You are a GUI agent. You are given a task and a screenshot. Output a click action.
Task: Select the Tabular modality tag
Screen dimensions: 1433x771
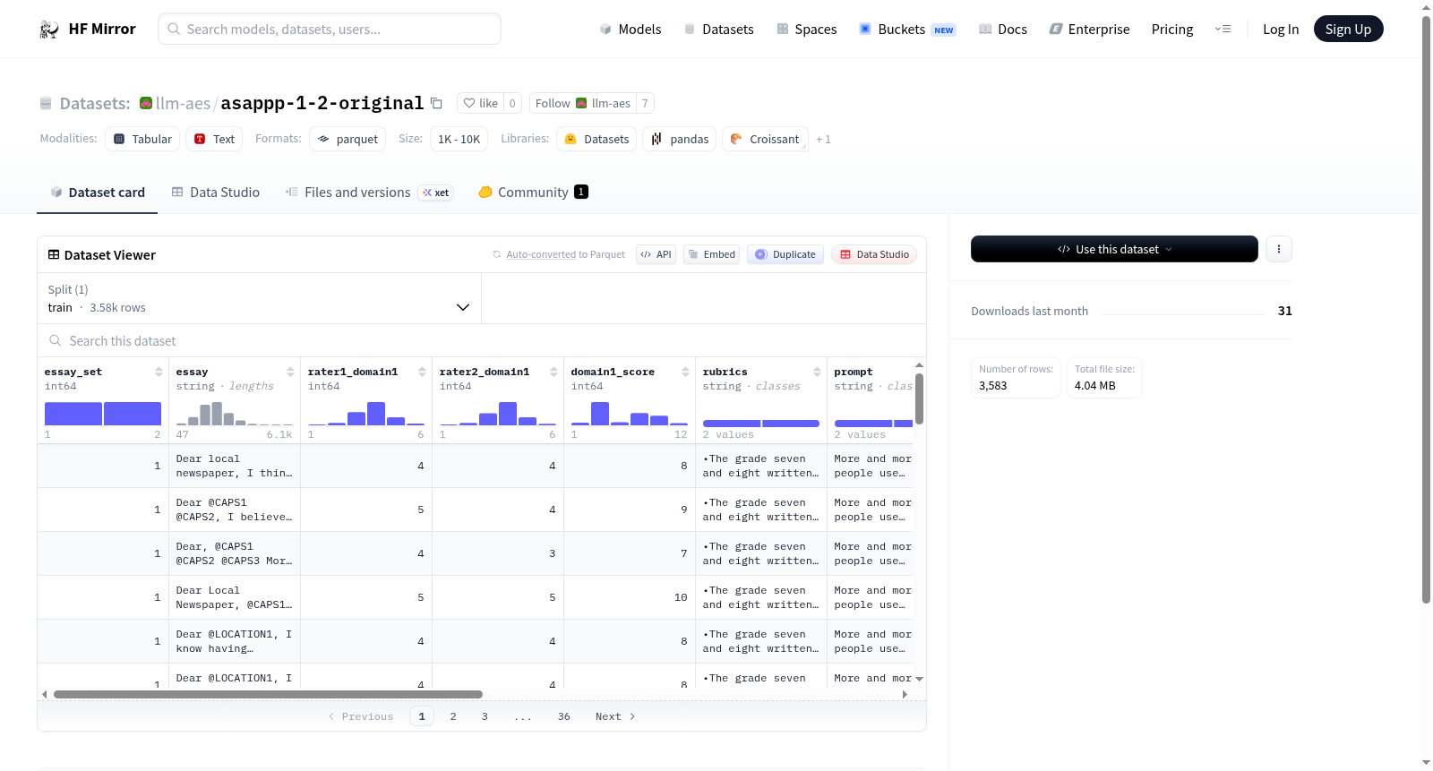[142, 139]
